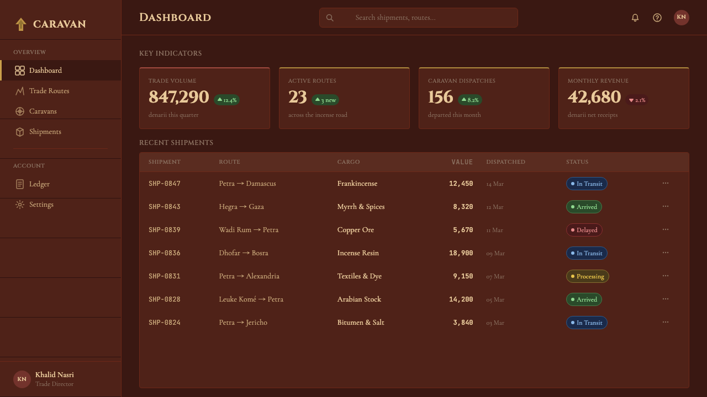
Task: Click the Dhofar → Bosra route
Action: [x=244, y=253]
